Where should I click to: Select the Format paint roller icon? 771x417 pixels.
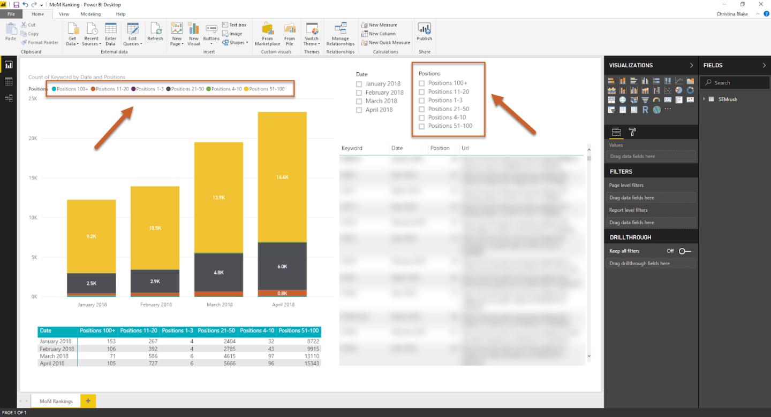click(632, 132)
